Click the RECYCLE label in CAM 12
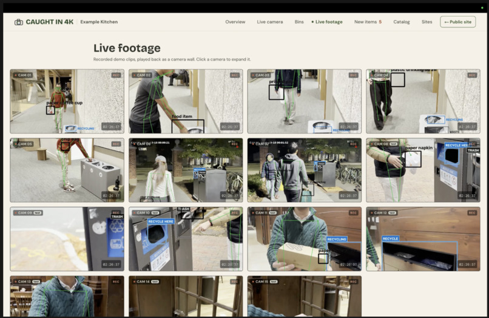The height and width of the screenshot is (318, 489). [x=391, y=238]
